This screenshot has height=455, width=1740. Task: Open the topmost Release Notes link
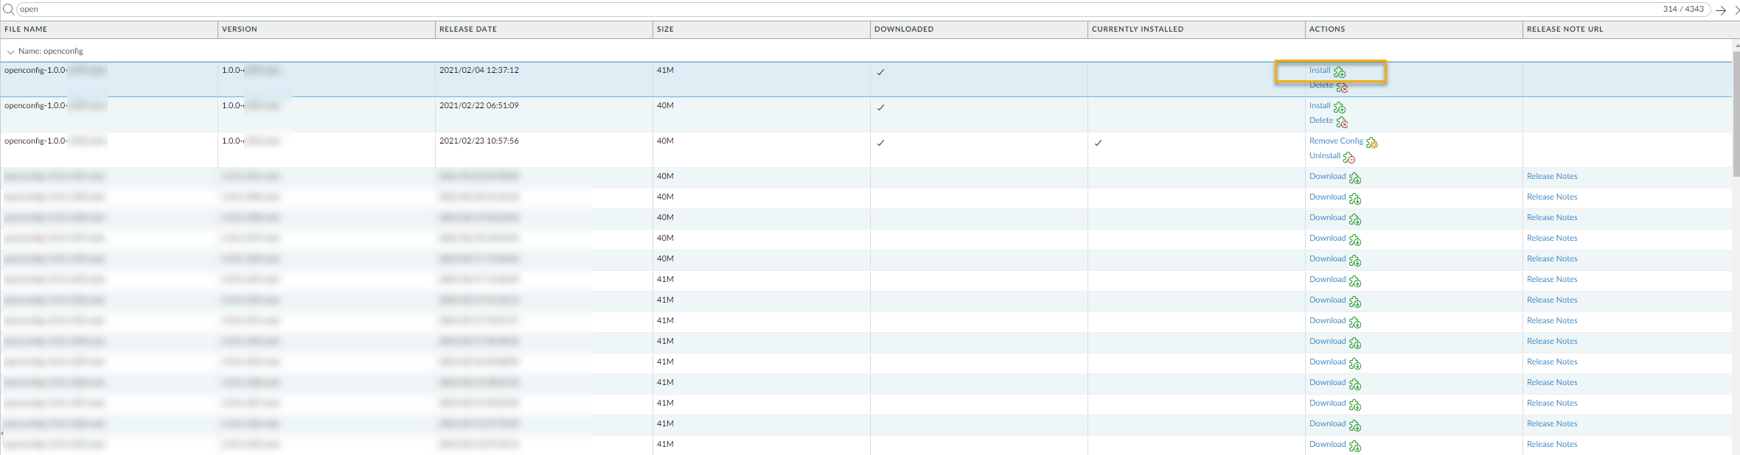pyautogui.click(x=1552, y=177)
